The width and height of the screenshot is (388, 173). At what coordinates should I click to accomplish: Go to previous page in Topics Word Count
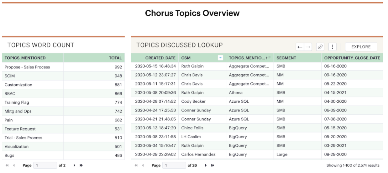[14, 166]
